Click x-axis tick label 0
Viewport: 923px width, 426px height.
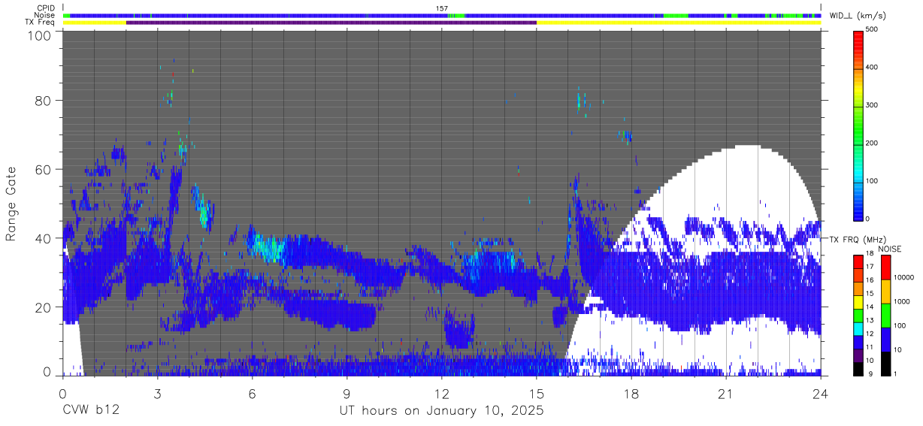click(62, 392)
